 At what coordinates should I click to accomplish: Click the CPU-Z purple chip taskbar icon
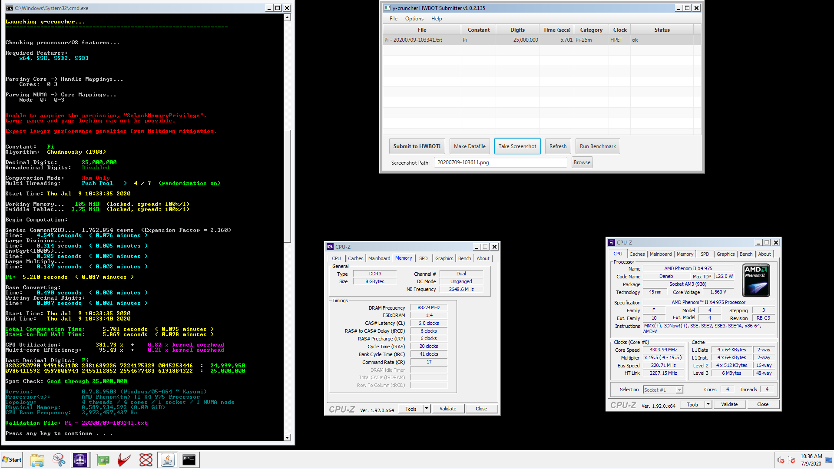pos(80,460)
